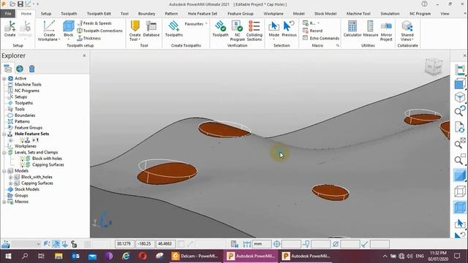Select Boundaries in Explorer tree
468x263 pixels.
(25, 115)
